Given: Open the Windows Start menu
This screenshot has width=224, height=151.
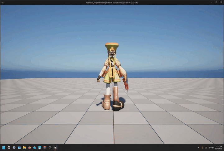Looking at the screenshot, I should [4, 148].
